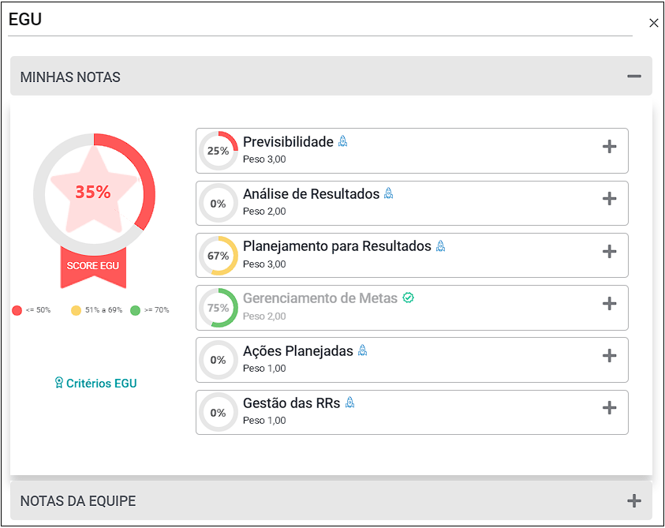The image size is (665, 528).
Task: Click the medal icon before Critérios EGU
Action: (59, 383)
